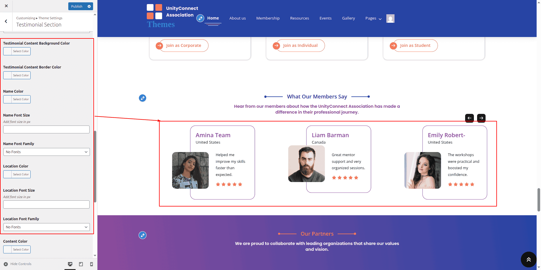
Task: Click edit pencil for Our Partners section
Action: click(x=142, y=235)
